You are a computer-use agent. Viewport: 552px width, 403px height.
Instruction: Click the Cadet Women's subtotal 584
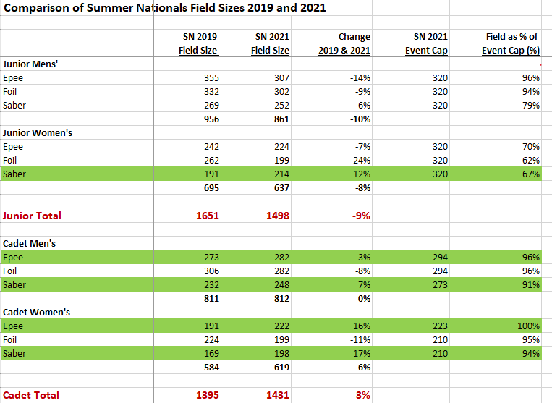(211, 367)
